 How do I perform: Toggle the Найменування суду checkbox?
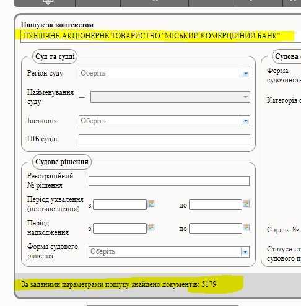click(82, 95)
